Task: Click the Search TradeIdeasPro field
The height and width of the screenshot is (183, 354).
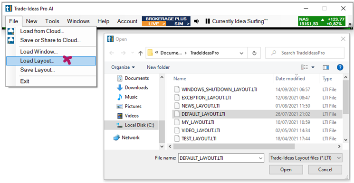Action: coord(305,53)
